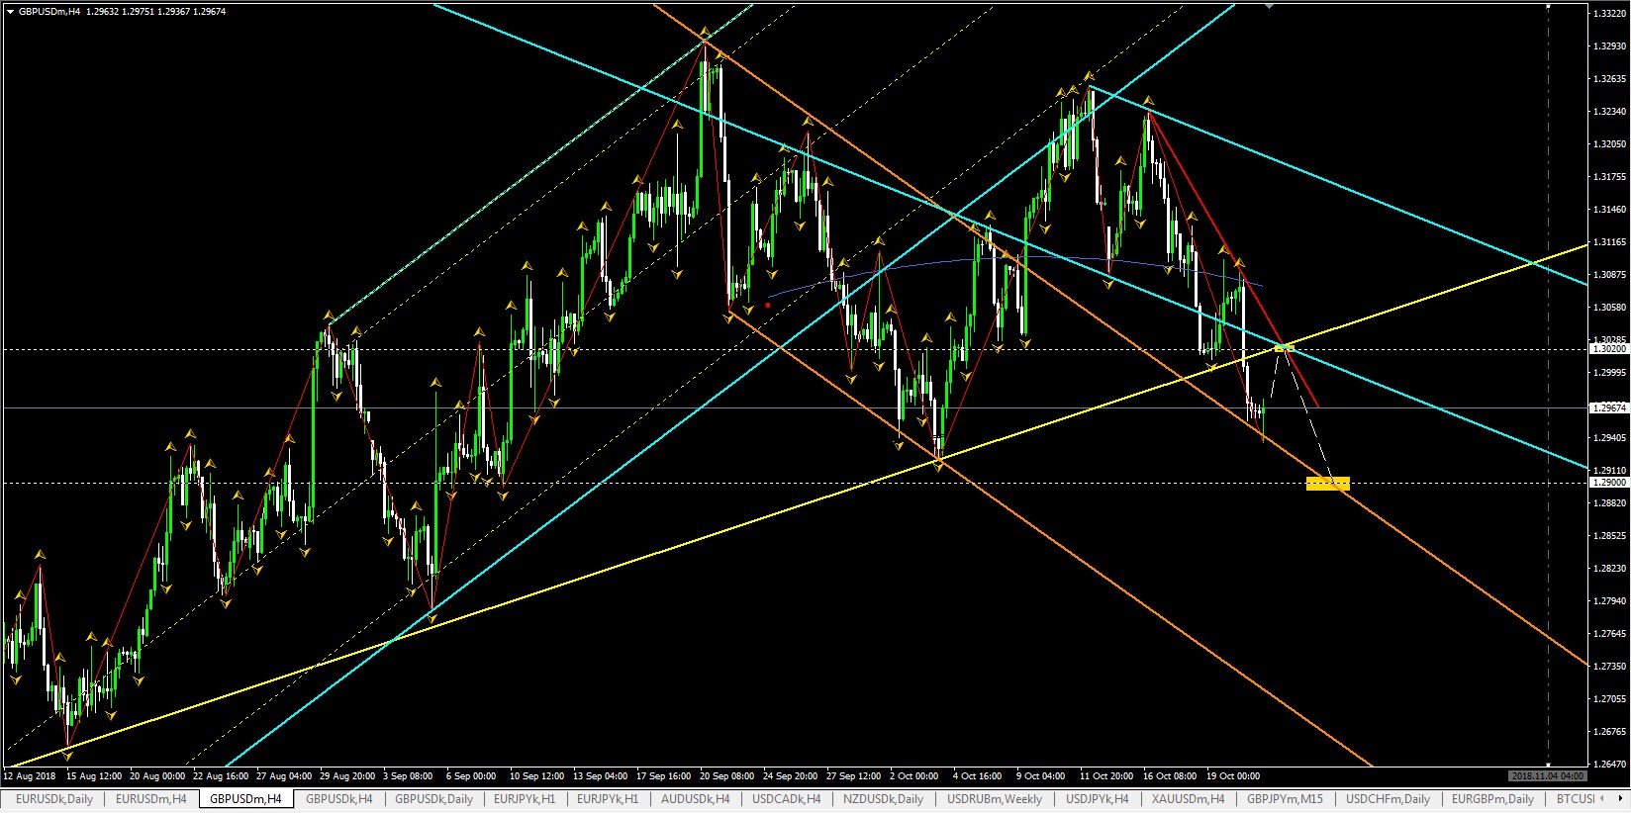
Task: Click the 1.29000 price level label
Action: [1608, 483]
